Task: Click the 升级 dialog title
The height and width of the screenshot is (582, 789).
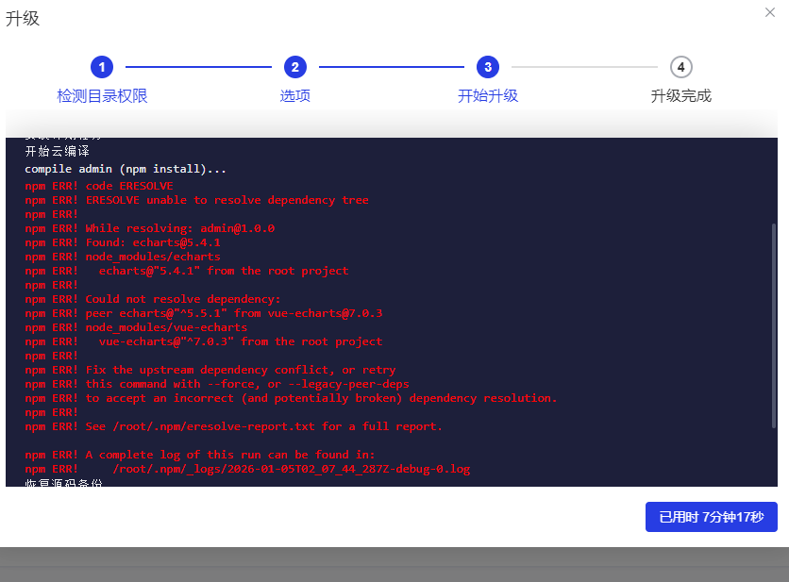Action: [23, 19]
